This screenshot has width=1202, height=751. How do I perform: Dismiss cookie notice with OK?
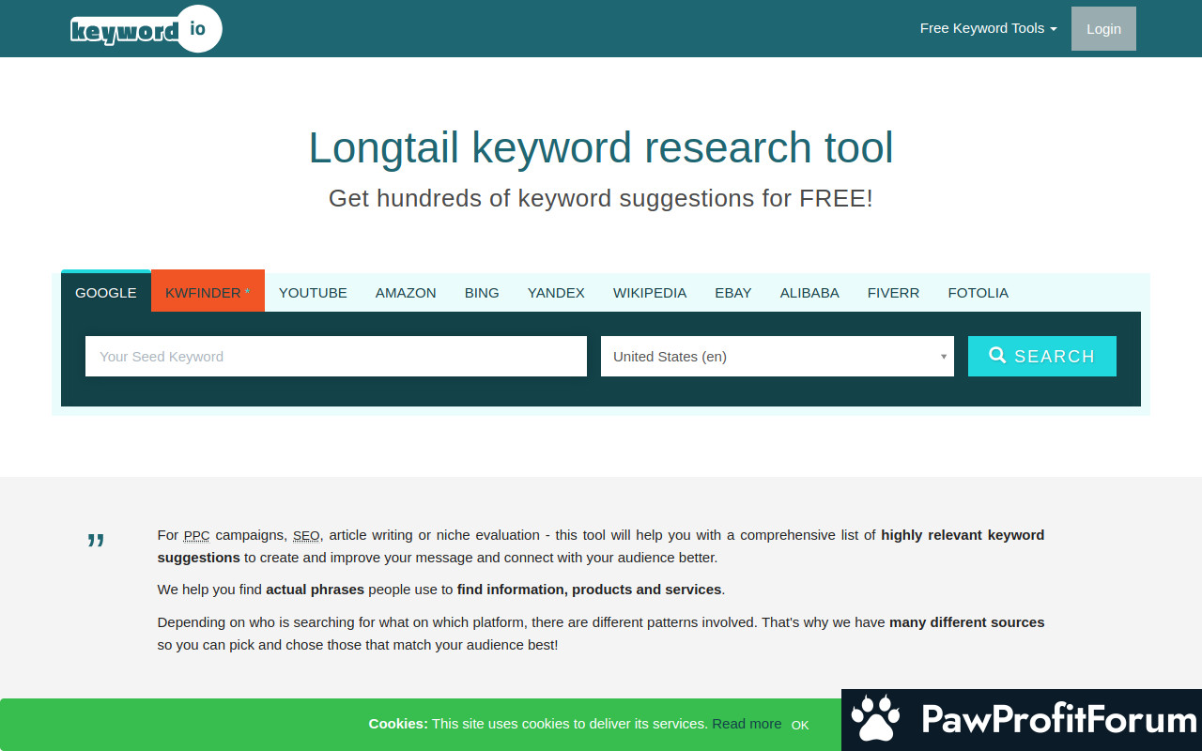tap(800, 725)
